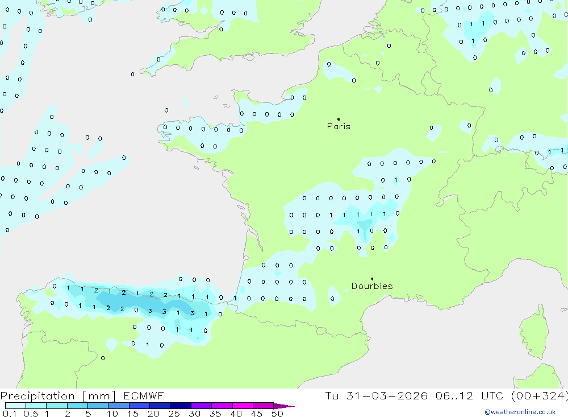Click the 'Tu 31-03-2026' date text
This screenshot has height=417, width=568.
(x=376, y=395)
